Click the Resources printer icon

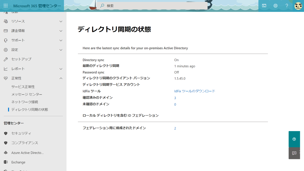pos(6,21)
